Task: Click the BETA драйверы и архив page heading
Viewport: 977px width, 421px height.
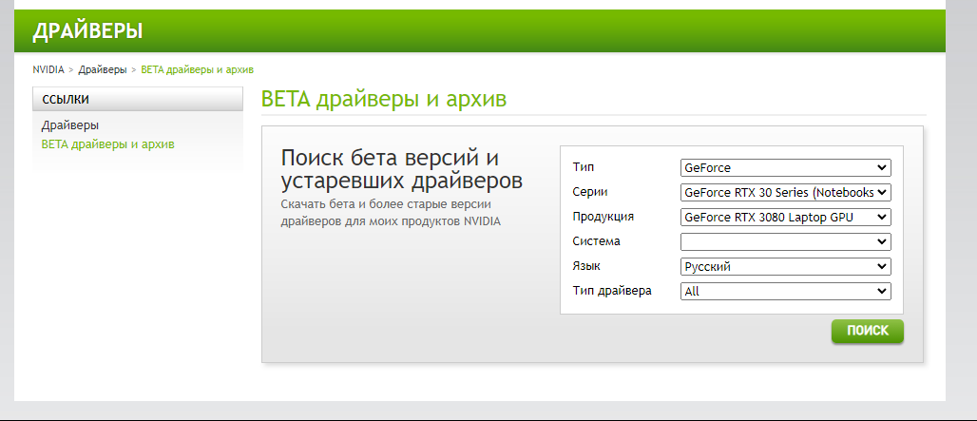Action: tap(384, 100)
